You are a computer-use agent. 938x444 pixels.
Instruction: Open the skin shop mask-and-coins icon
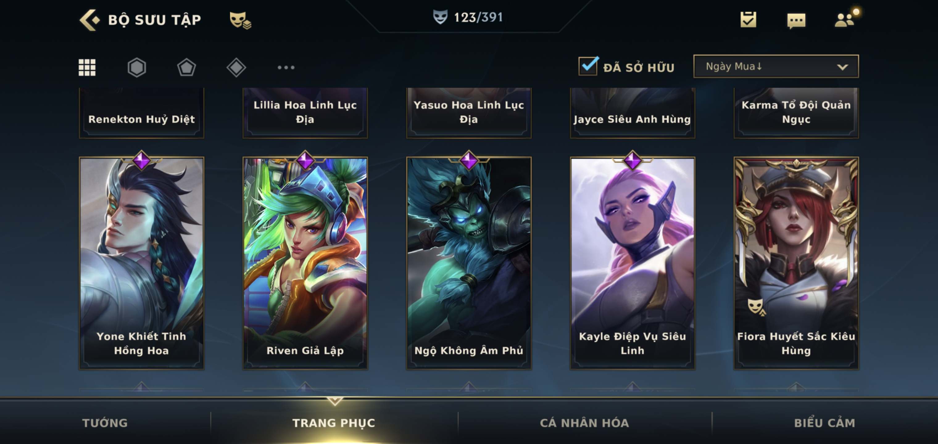pyautogui.click(x=240, y=20)
